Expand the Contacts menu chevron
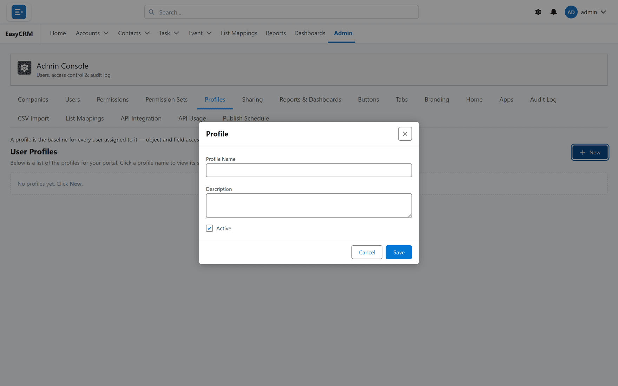618x386 pixels. click(x=147, y=33)
